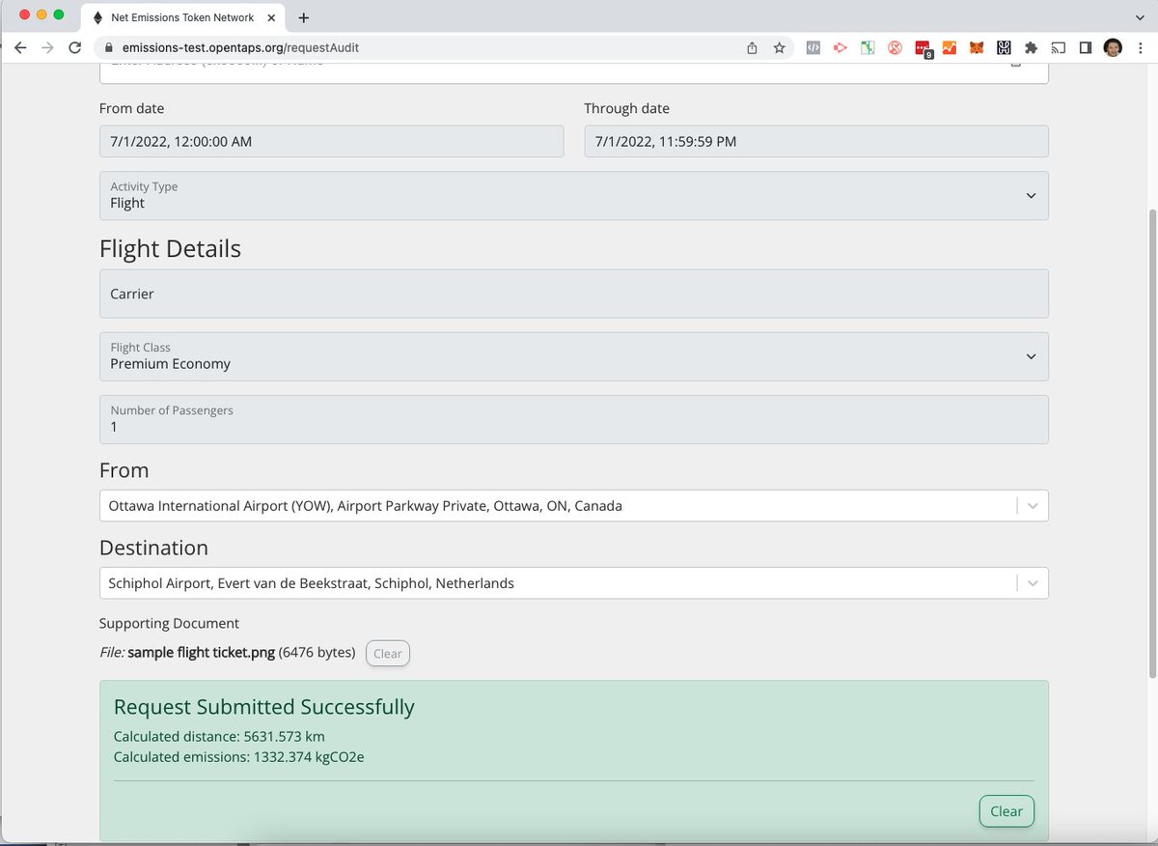This screenshot has width=1158, height=846.
Task: Click the browser back arrow
Action: click(20, 47)
